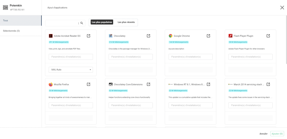Click the March 2014 servicing stack title
This screenshot has height=139, width=287.
(249, 85)
